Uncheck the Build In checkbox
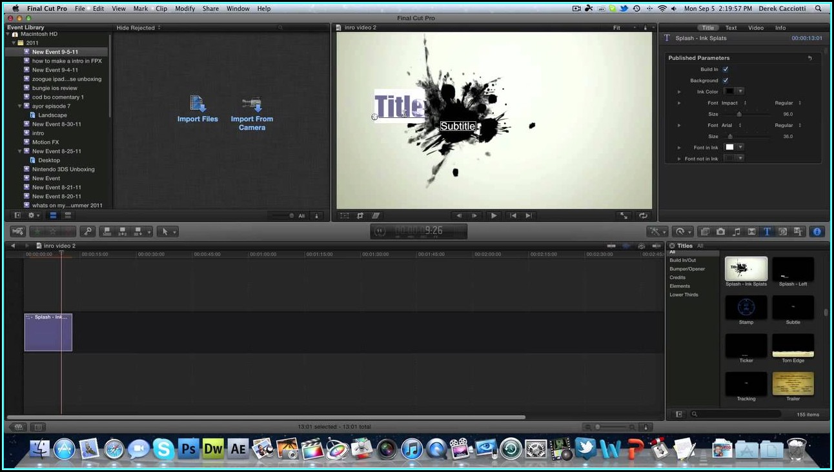This screenshot has height=472, width=834. coord(726,69)
